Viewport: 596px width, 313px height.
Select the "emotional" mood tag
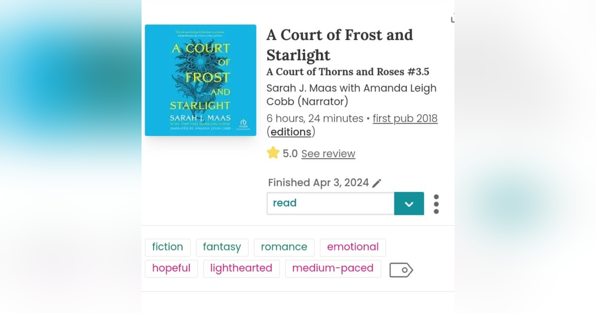click(x=353, y=247)
